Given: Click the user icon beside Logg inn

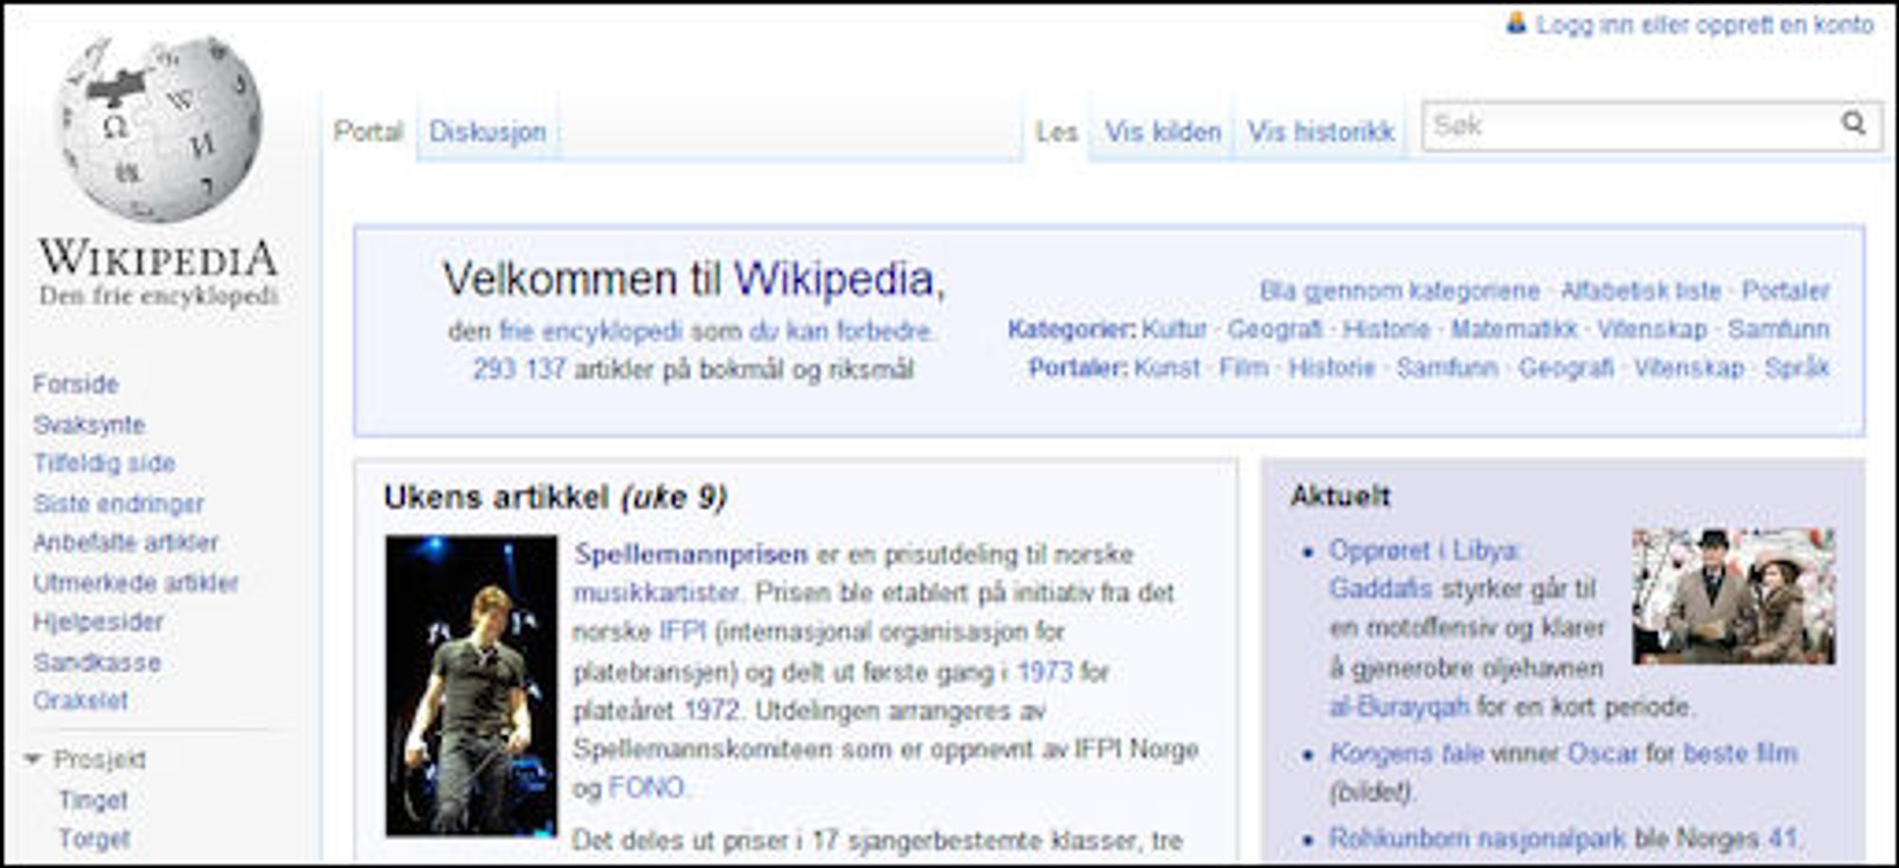Looking at the screenshot, I should pos(1516,23).
